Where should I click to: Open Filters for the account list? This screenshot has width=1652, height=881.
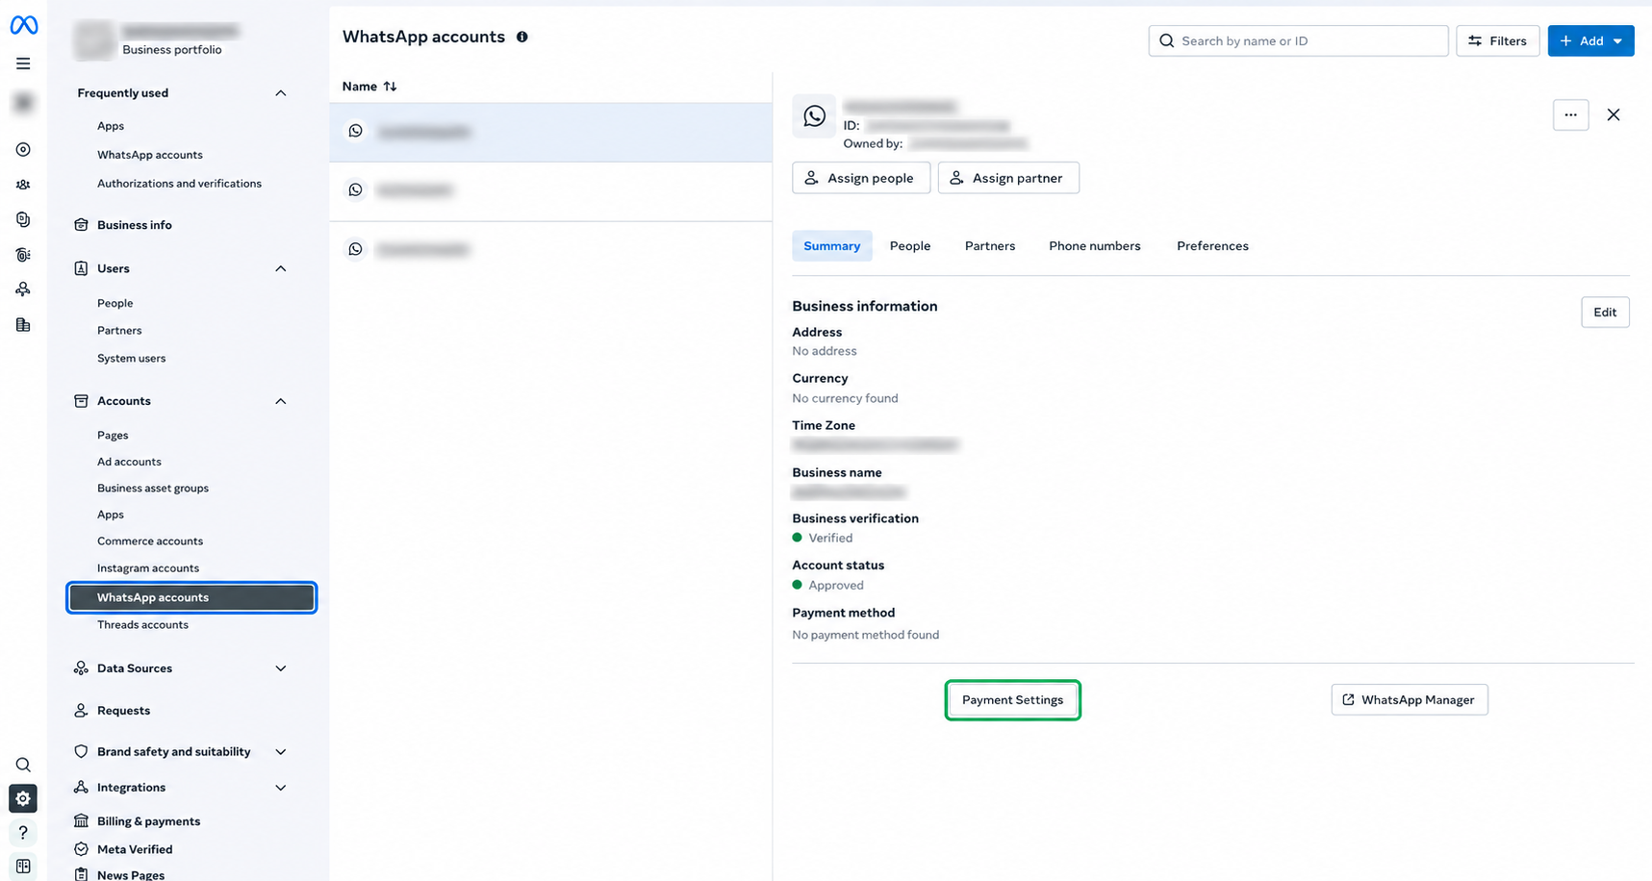click(1498, 40)
